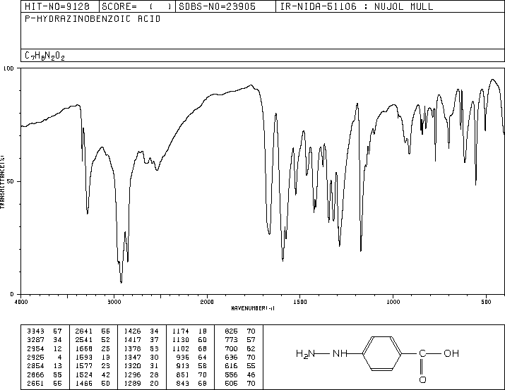This screenshot has width=505, height=390.
Task: Click the 1500 tick label on the x-axis
Action: 300,302
